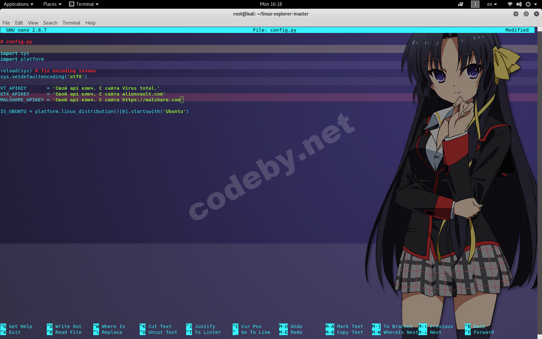Open the File menu in terminal
This screenshot has height=339, width=542.
coord(6,23)
